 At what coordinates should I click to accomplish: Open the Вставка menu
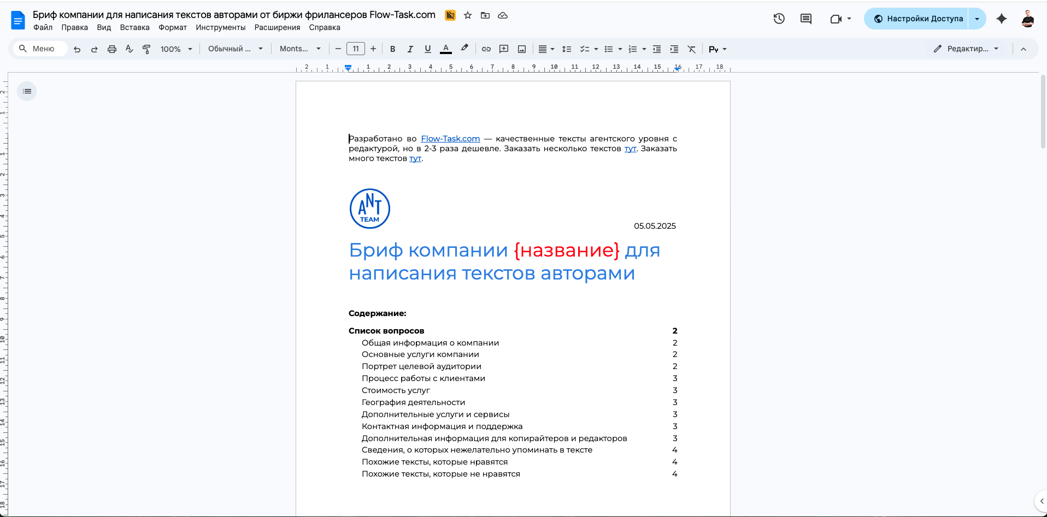[x=134, y=27]
